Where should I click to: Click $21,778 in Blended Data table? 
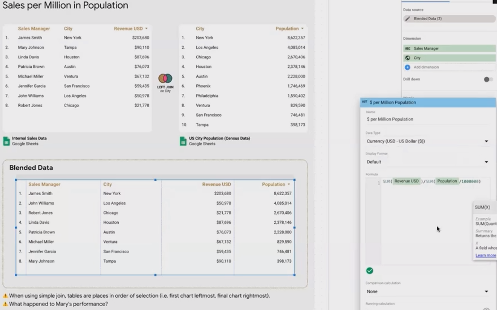(x=224, y=213)
